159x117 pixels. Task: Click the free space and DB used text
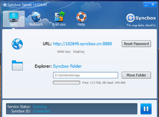pyautogui.click(x=104, y=83)
